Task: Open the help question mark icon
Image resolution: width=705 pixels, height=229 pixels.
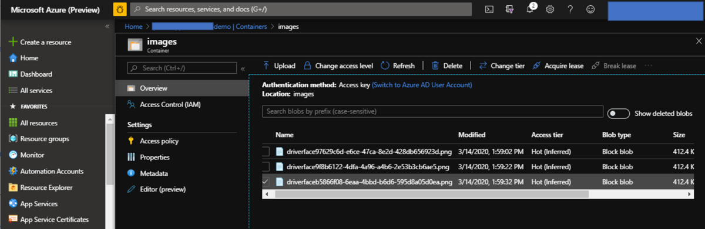Action: point(570,9)
